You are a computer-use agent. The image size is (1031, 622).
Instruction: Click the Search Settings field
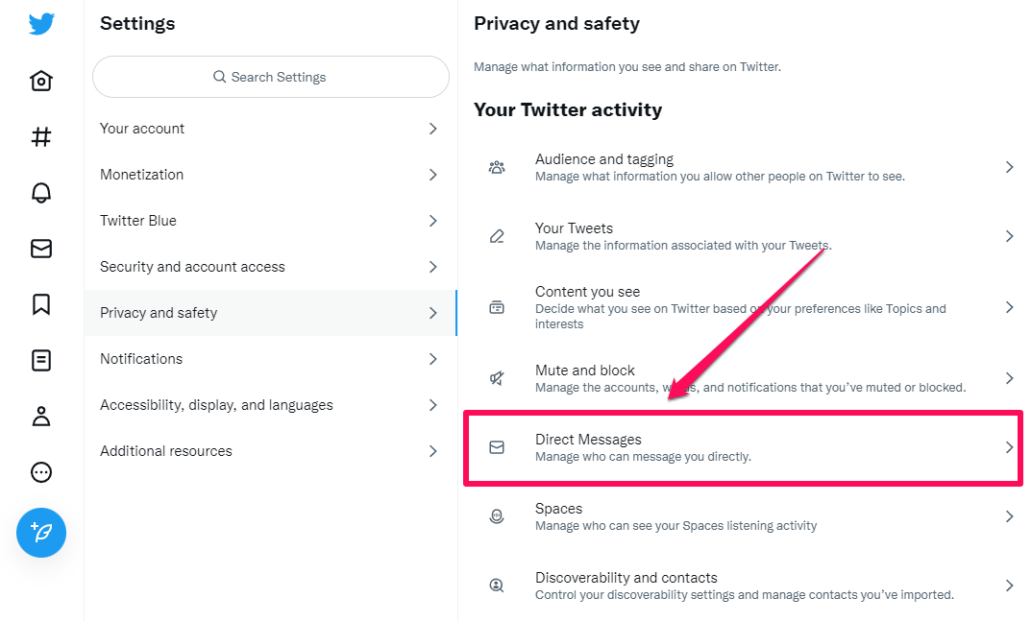(x=270, y=77)
